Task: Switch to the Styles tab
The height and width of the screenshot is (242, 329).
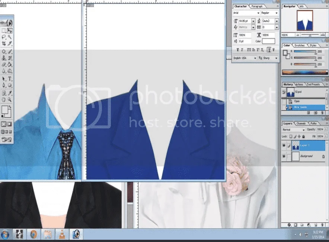Action: pyautogui.click(x=313, y=45)
